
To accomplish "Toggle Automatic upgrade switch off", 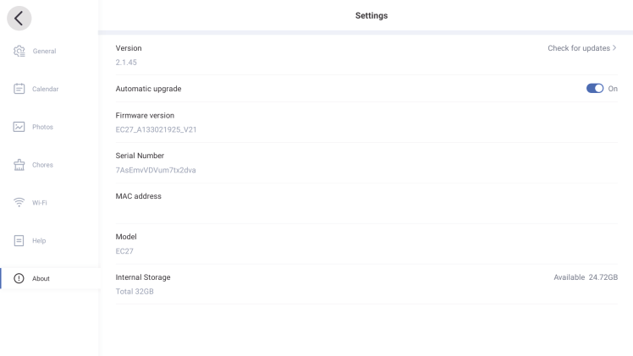I will click(595, 89).
